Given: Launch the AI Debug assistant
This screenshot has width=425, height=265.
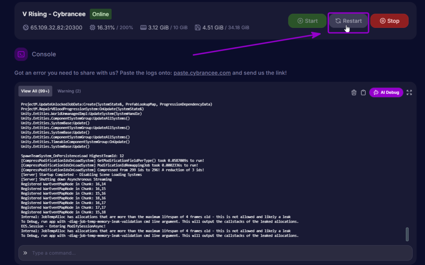Looking at the screenshot, I should click(386, 92).
